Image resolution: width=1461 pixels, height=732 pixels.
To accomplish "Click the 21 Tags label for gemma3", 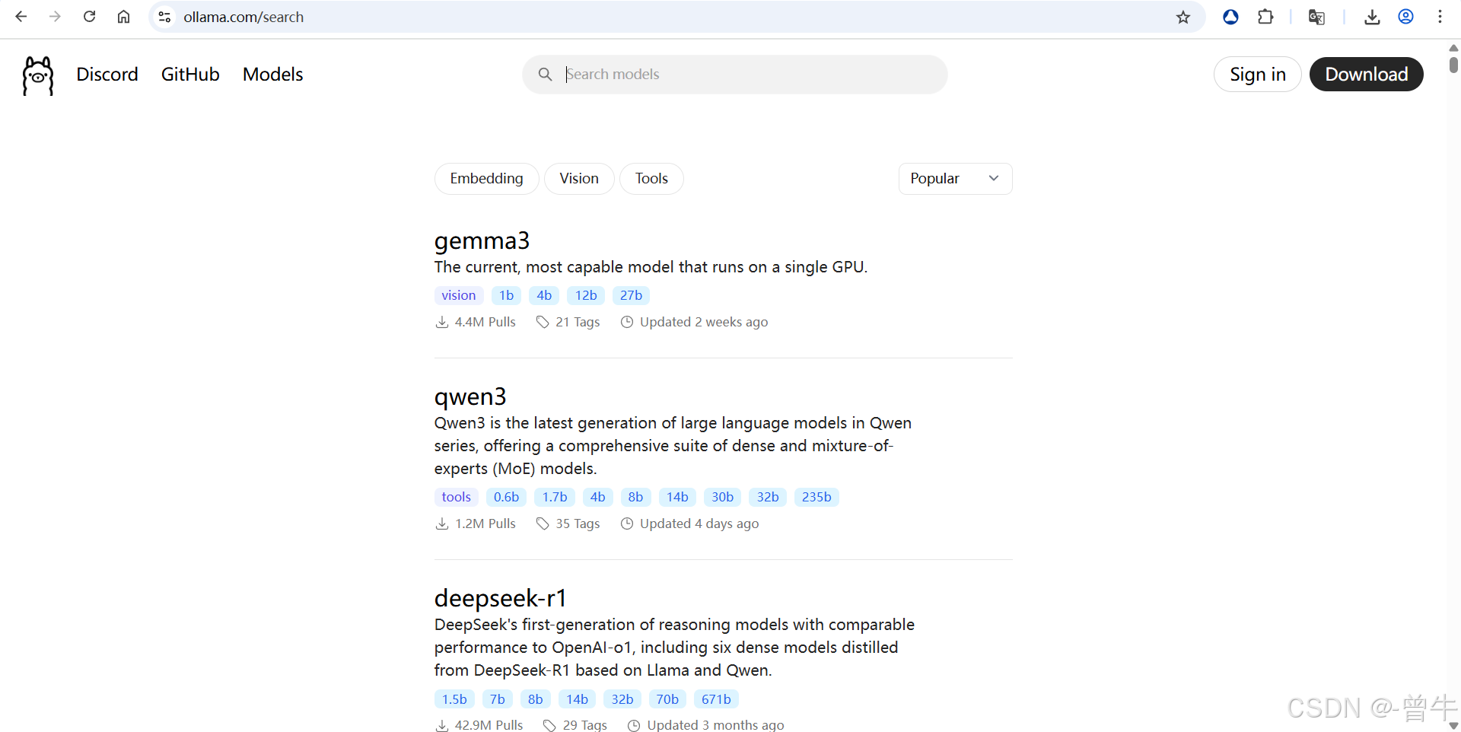I will pos(578,322).
